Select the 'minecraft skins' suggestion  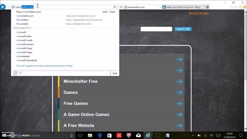[24, 36]
